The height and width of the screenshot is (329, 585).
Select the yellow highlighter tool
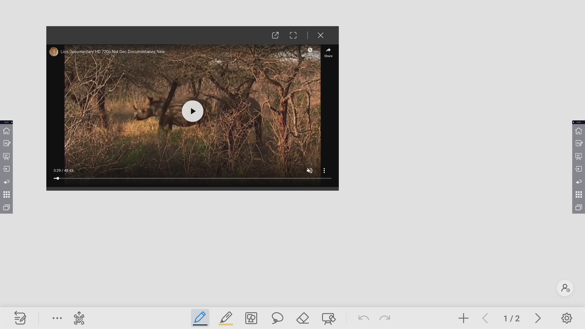pyautogui.click(x=226, y=318)
